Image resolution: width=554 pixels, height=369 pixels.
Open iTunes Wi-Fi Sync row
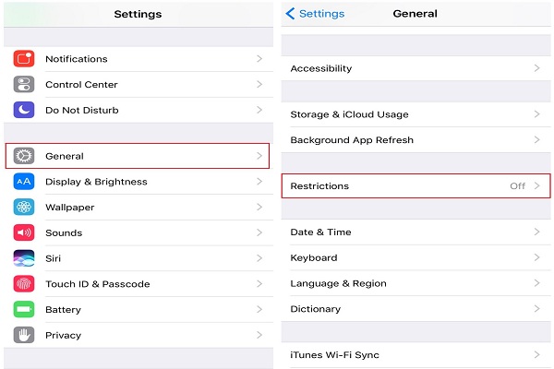[x=414, y=355]
